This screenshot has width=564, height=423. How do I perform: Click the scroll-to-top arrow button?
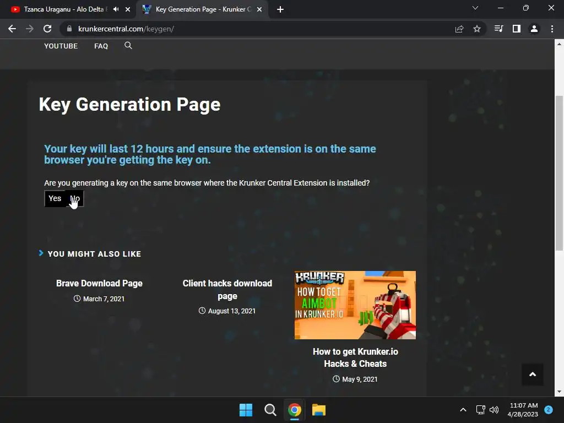point(533,375)
